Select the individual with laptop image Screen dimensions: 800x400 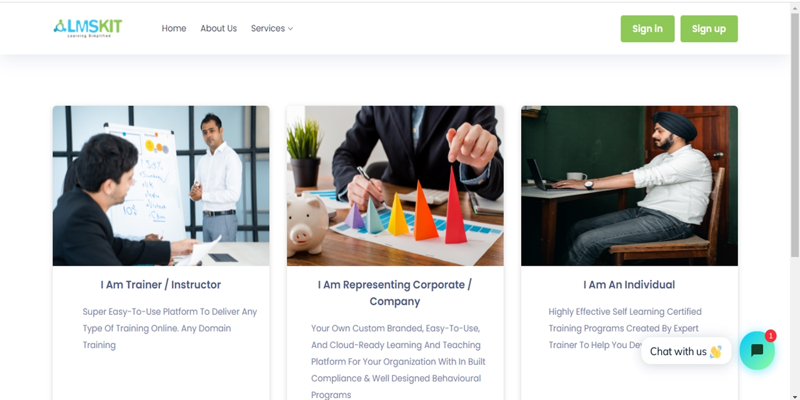629,186
